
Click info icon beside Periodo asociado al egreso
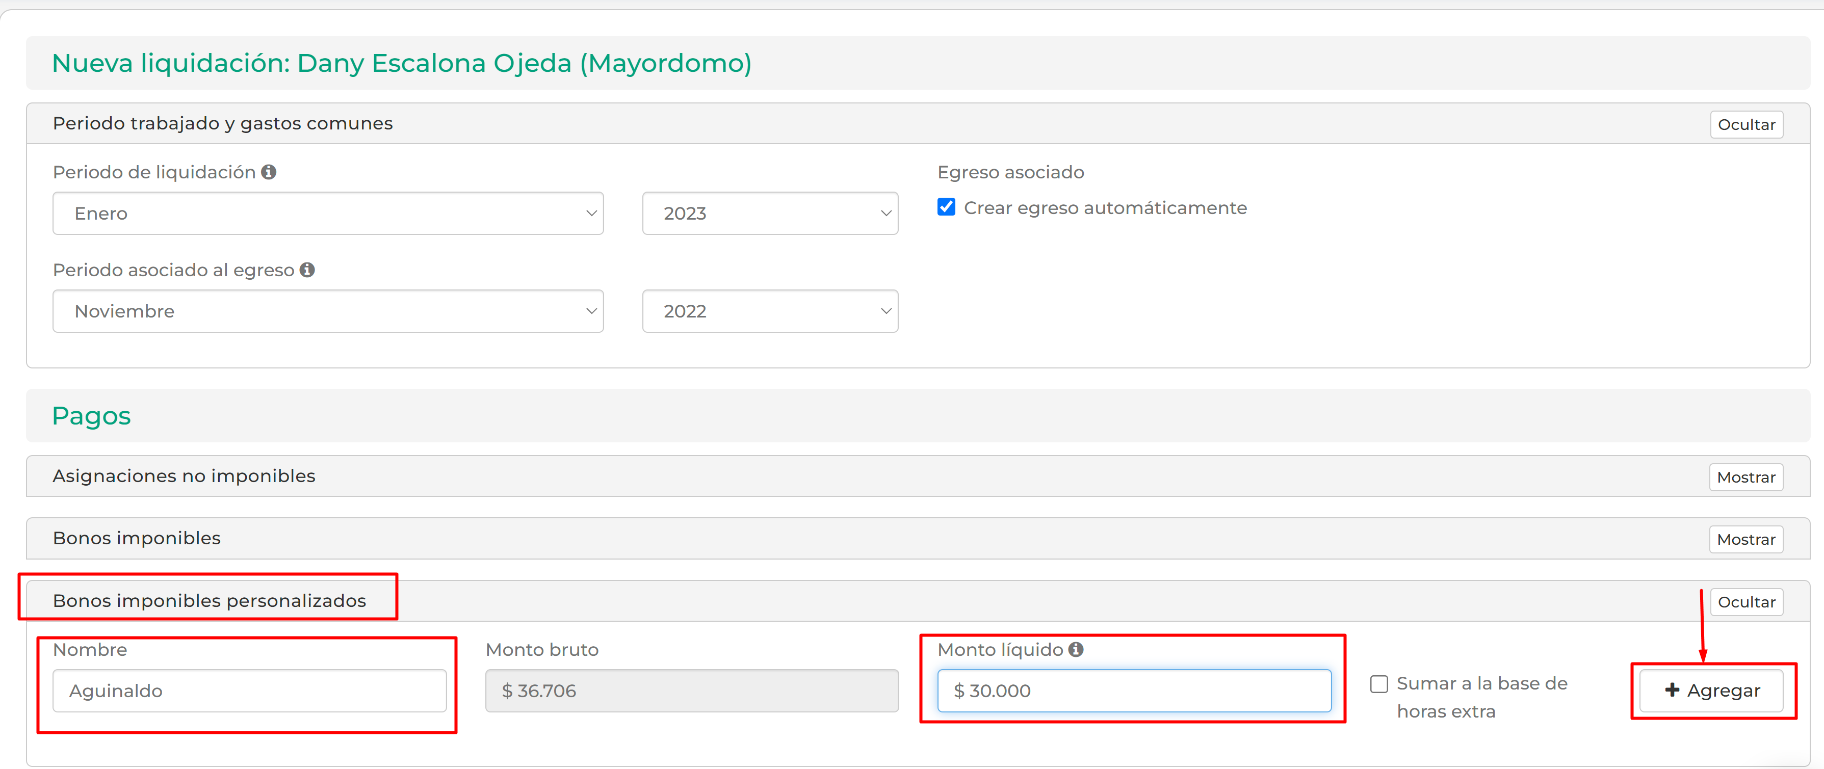(x=306, y=270)
